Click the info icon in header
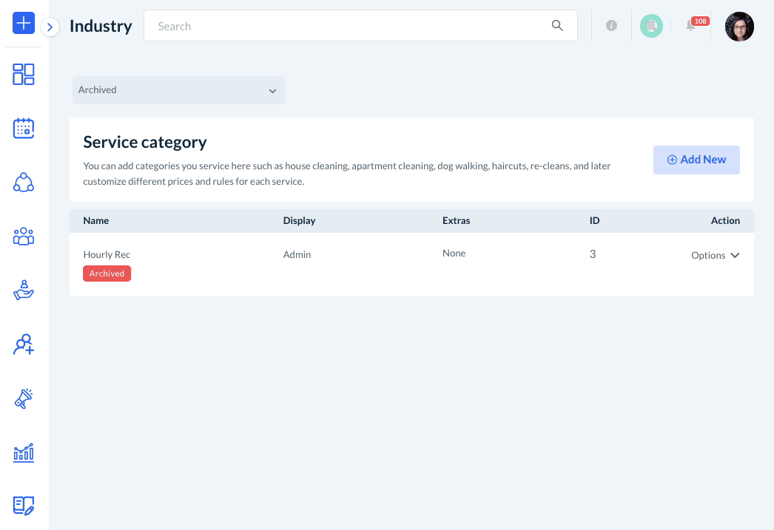This screenshot has height=530, width=774. point(611,26)
